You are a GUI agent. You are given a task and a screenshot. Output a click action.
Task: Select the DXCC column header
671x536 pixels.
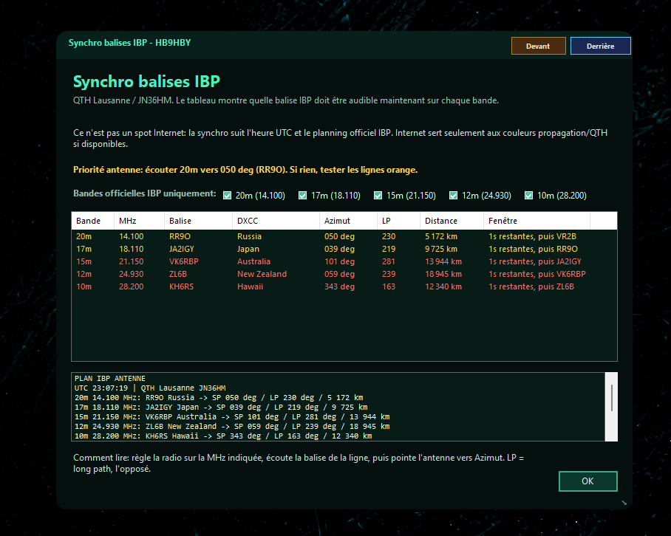(276, 221)
